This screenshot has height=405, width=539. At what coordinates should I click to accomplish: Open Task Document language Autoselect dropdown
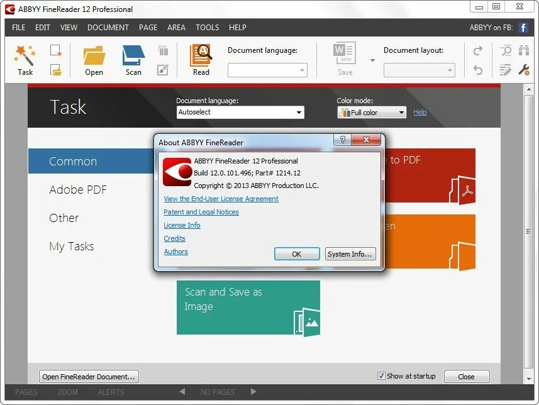pyautogui.click(x=240, y=112)
